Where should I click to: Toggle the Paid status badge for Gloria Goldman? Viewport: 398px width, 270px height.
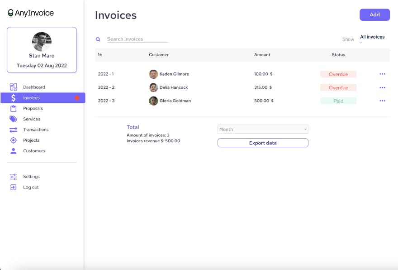338,101
